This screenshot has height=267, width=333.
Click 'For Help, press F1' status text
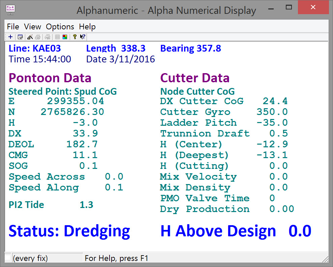(116, 258)
